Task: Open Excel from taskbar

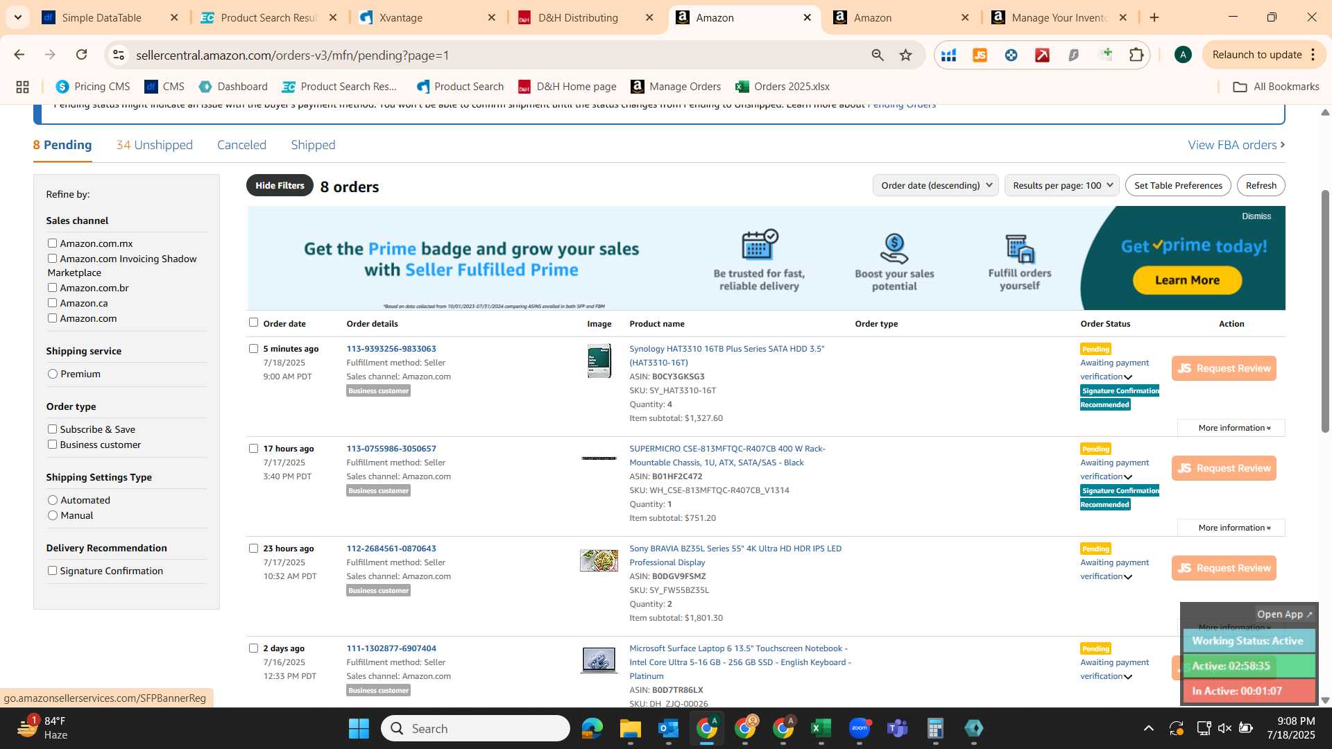Action: pyautogui.click(x=821, y=728)
